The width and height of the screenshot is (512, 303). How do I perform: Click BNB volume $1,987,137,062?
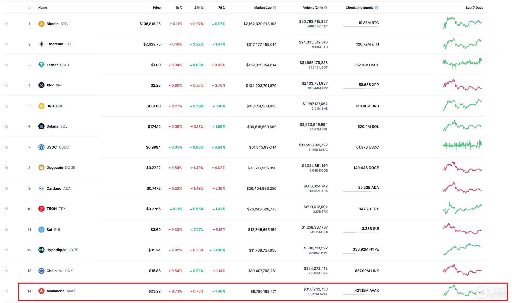click(315, 104)
